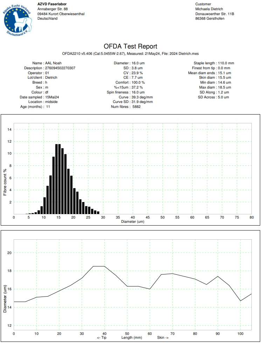Select the 'AZVD Faserlabor' heading
Viewport: 263px width, 344px height.
tap(52, 4)
